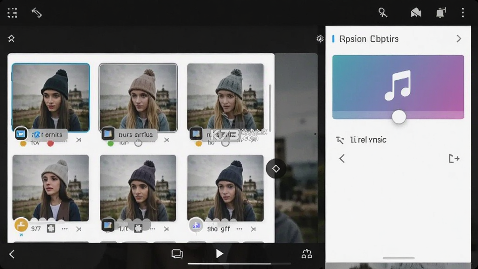Click the Iirel ynsic option
Screen dimensions: 478x269
tap(368, 140)
